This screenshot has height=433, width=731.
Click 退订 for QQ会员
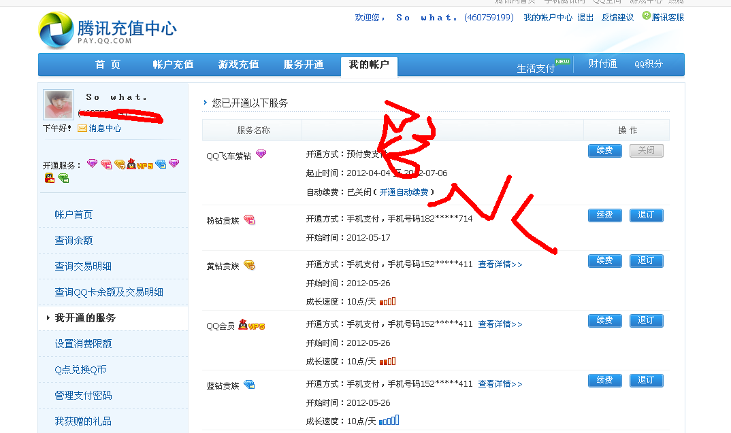click(646, 320)
